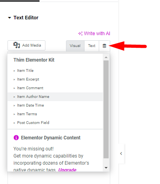Viewport: 160px width, 184px height.
Task: Click the scrollbar up arrow
Action: pyautogui.click(x=106, y=57)
